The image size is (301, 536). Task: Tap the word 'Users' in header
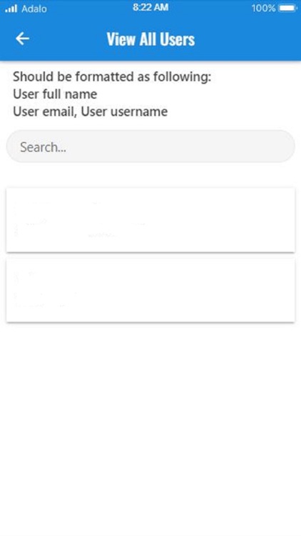[x=177, y=39]
